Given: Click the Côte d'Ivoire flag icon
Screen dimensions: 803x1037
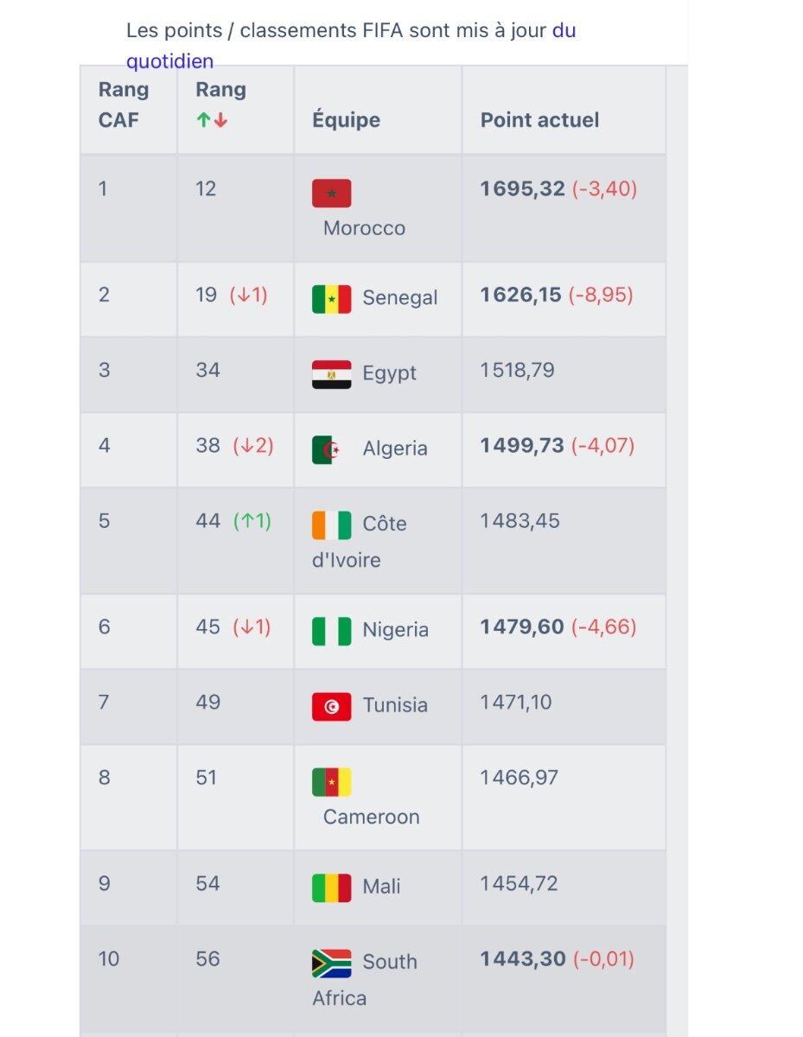Looking at the screenshot, I should point(332,525).
